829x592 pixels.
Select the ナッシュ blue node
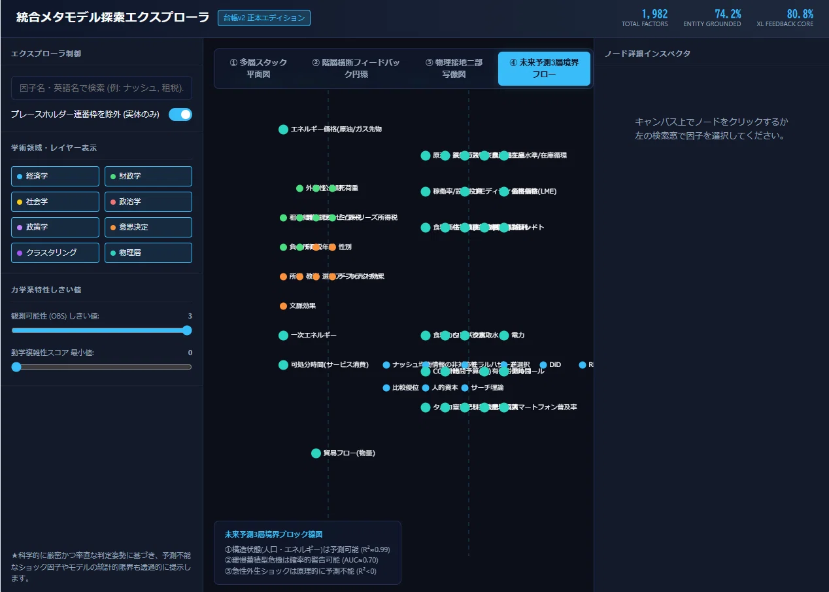point(386,365)
